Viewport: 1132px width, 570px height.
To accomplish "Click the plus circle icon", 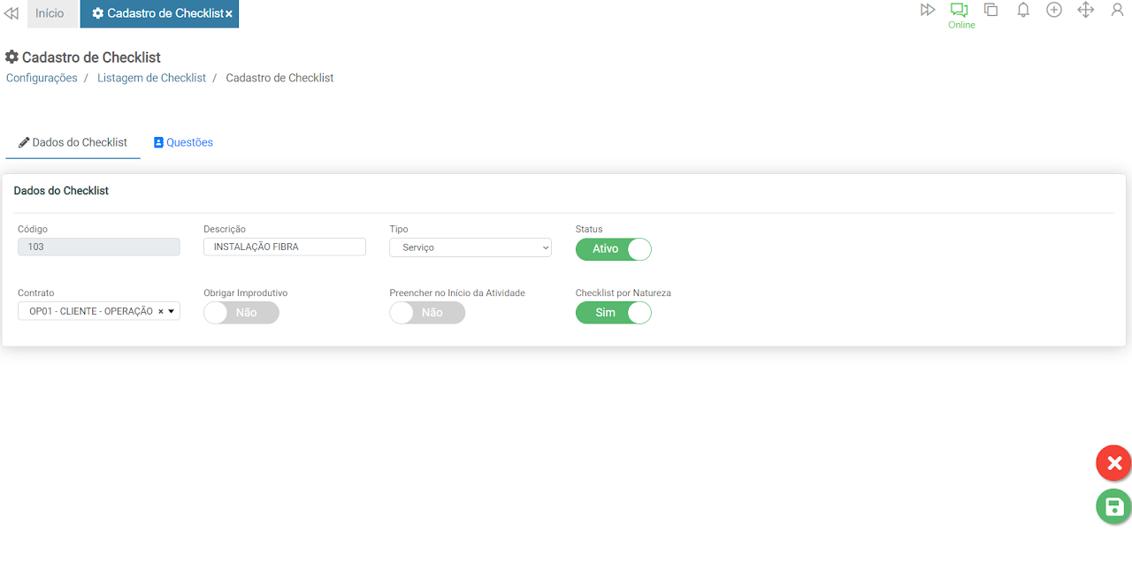I will point(1054,10).
